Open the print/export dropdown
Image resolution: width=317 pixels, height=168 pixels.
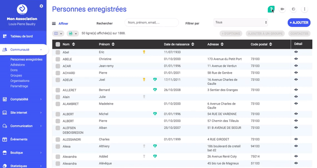tap(73, 33)
